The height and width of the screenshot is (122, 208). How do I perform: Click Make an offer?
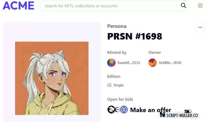150,110
